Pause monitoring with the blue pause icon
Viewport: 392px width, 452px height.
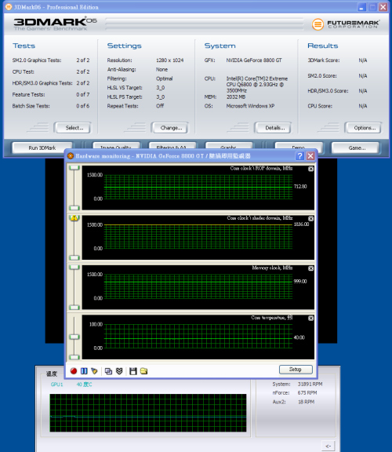point(84,371)
